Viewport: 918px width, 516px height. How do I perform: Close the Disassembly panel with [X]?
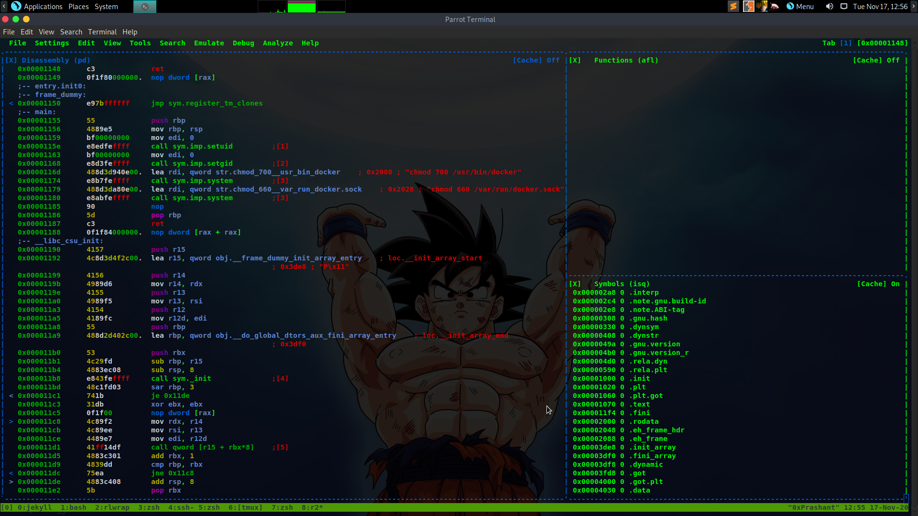tap(11, 60)
